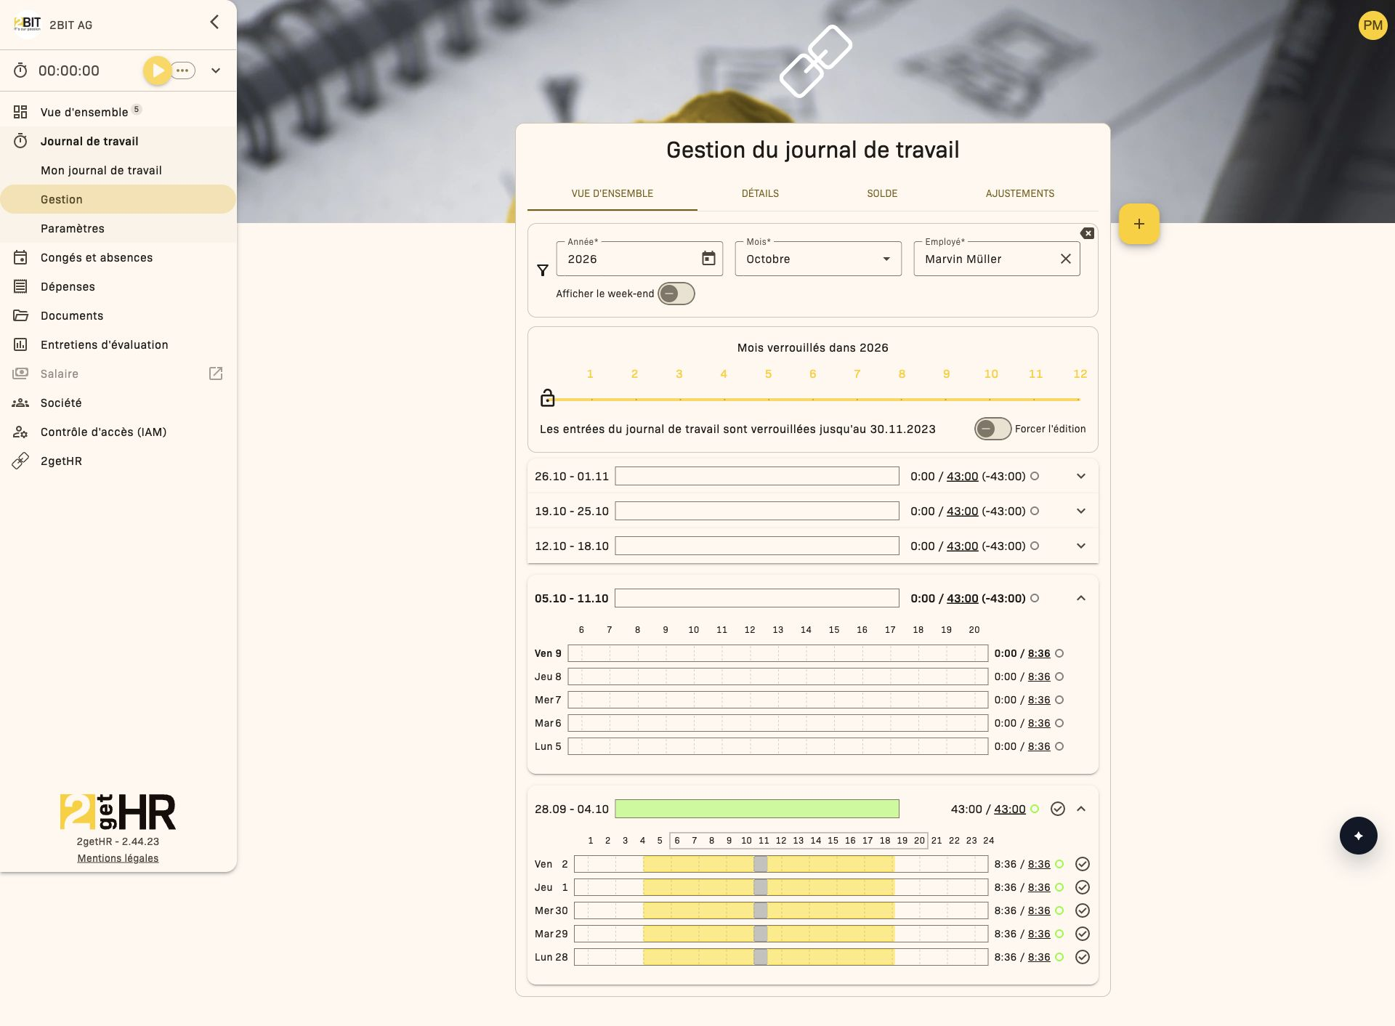This screenshot has width=1395, height=1026.
Task: Click the yellow plus add button
Action: 1139,224
